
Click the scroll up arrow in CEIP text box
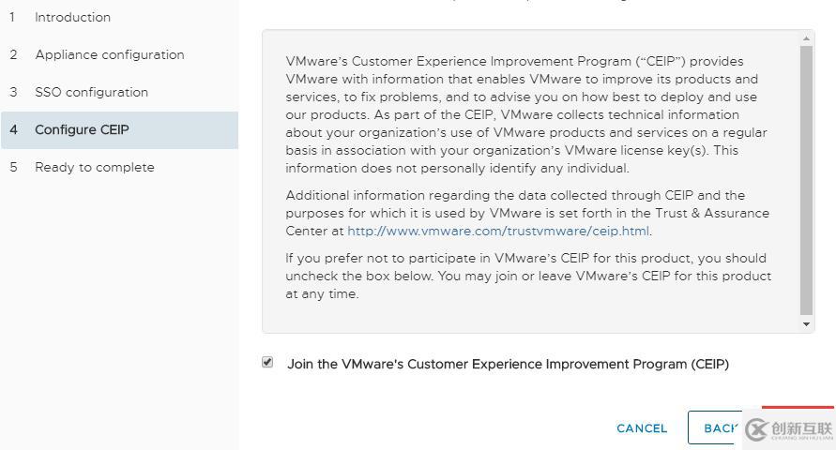click(806, 38)
